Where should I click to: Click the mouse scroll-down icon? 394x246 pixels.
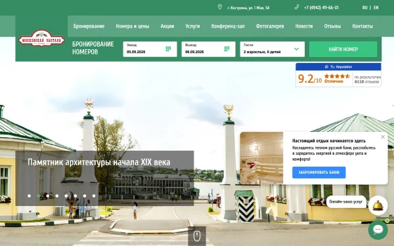coord(197,236)
